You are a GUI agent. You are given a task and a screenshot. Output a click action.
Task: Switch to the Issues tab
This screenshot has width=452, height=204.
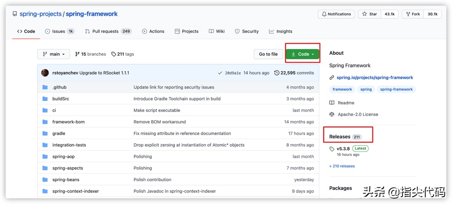coord(60,31)
